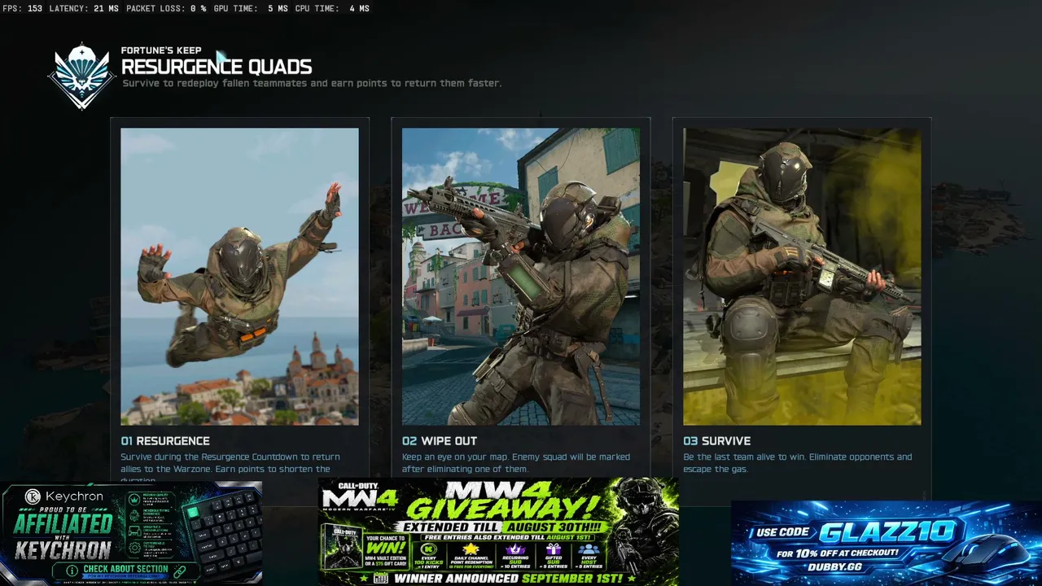
Task: Click the "FORTUNE'S KEEP" map label
Action: (161, 50)
